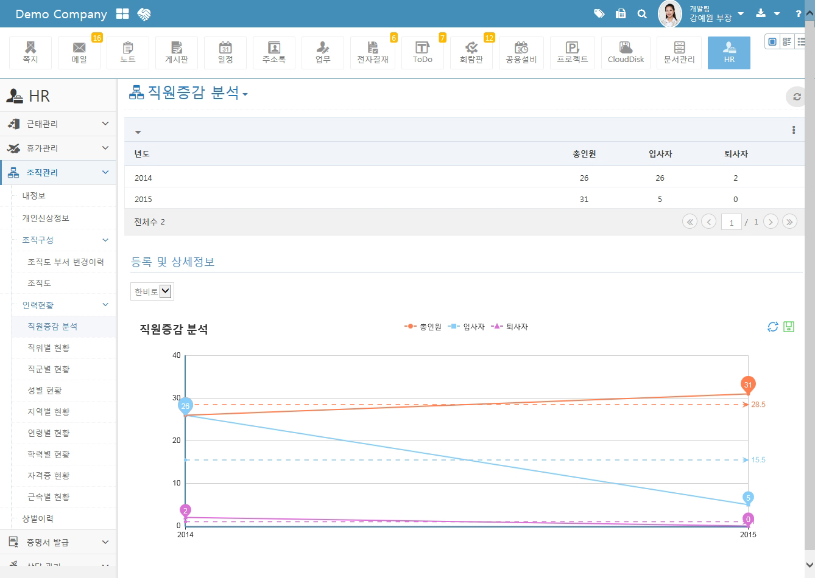
Task: Click the grid apps icon beside Demo Company
Action: pyautogui.click(x=122, y=14)
